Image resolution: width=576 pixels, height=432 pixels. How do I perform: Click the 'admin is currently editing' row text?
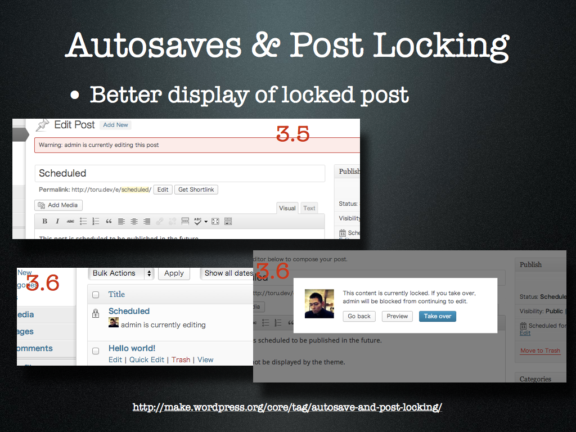coord(163,325)
